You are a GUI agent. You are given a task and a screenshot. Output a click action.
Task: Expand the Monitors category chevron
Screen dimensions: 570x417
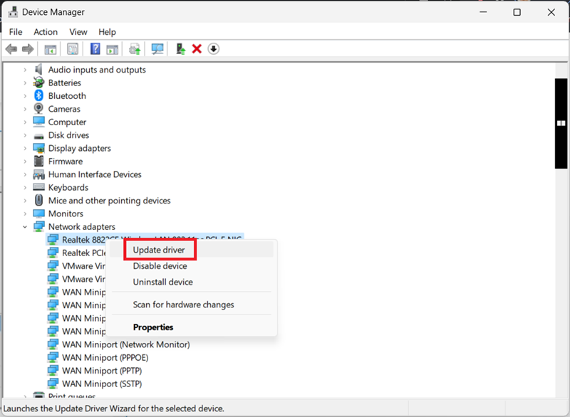tap(25, 213)
